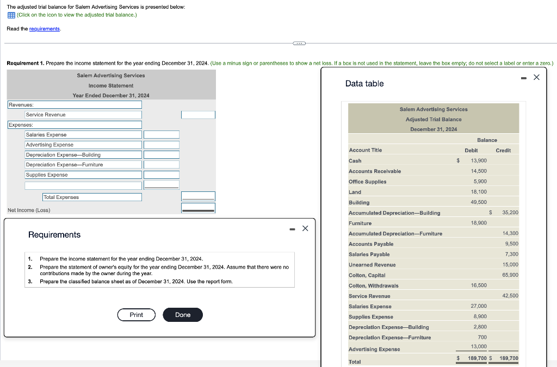This screenshot has width=557, height=367.
Task: Close the Data table panel
Action: pos(536,77)
